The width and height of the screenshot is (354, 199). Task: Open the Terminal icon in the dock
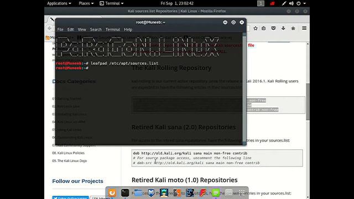pos(125,193)
